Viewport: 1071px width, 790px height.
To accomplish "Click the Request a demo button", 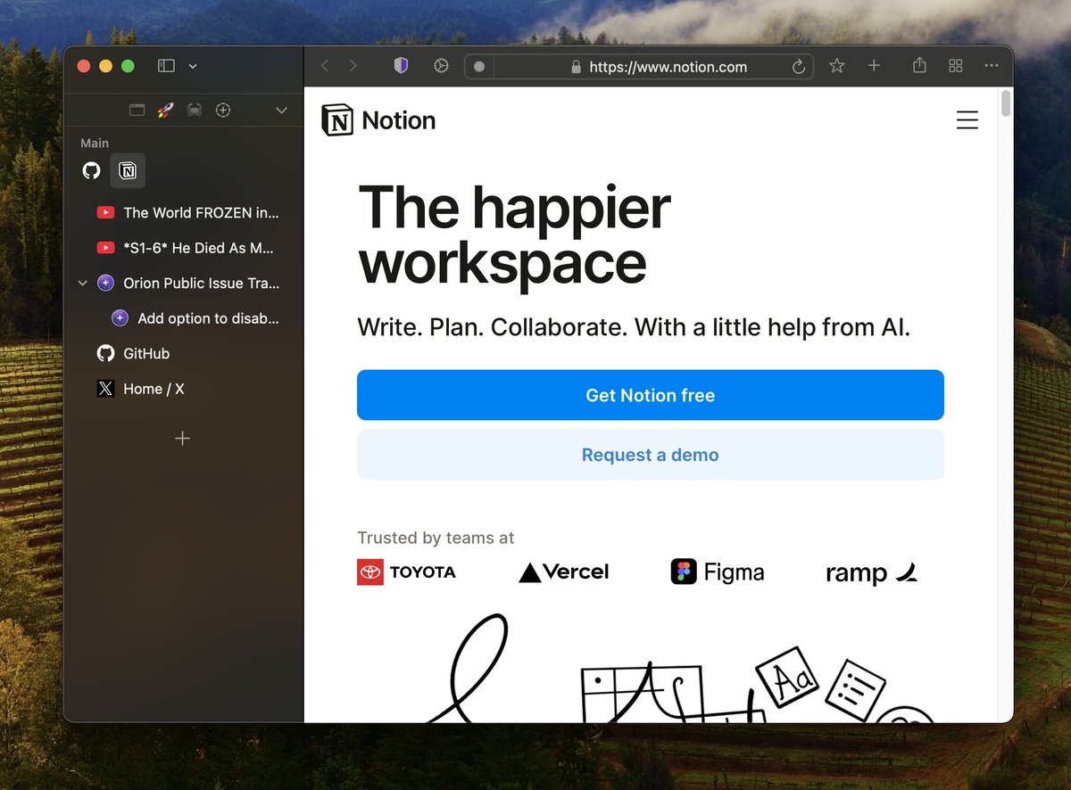I will point(651,455).
